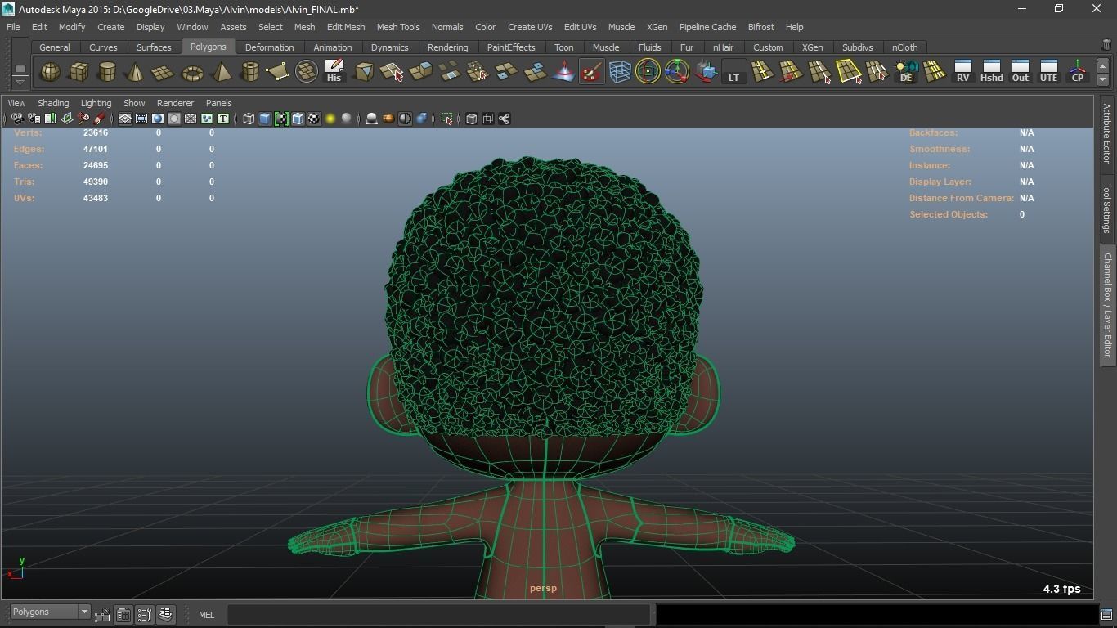Open the Out Outliner shelf shortcut
1117x628 pixels.
click(1020, 72)
